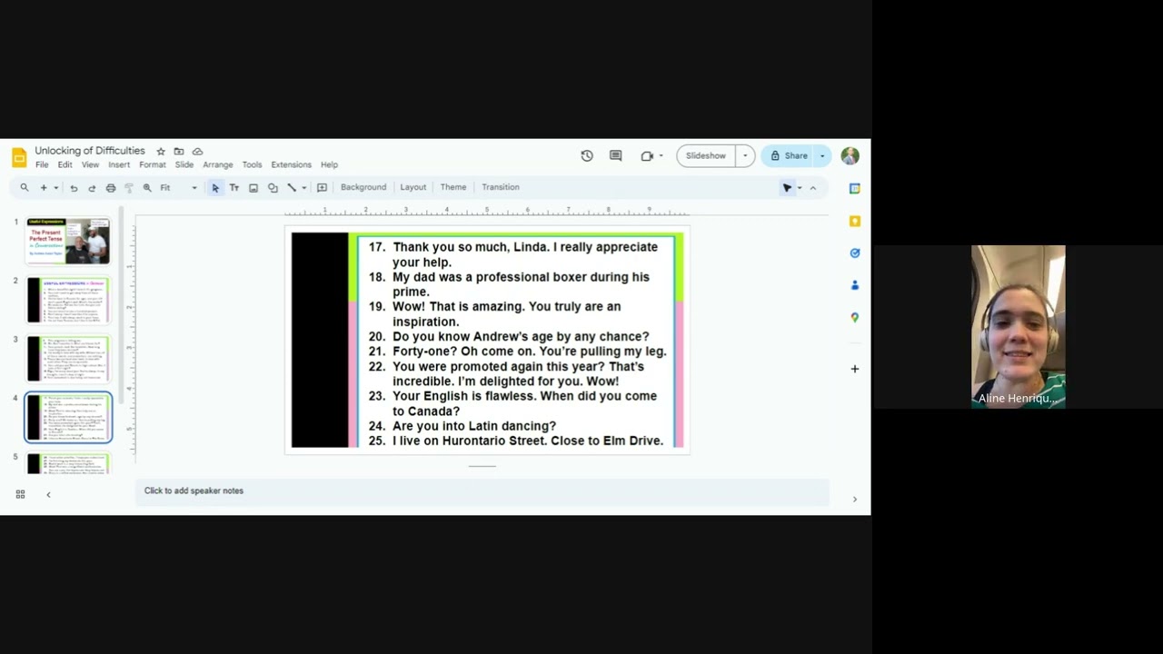This screenshot has height=654, width=1163.
Task: Open the Help menu
Action: [x=329, y=165]
